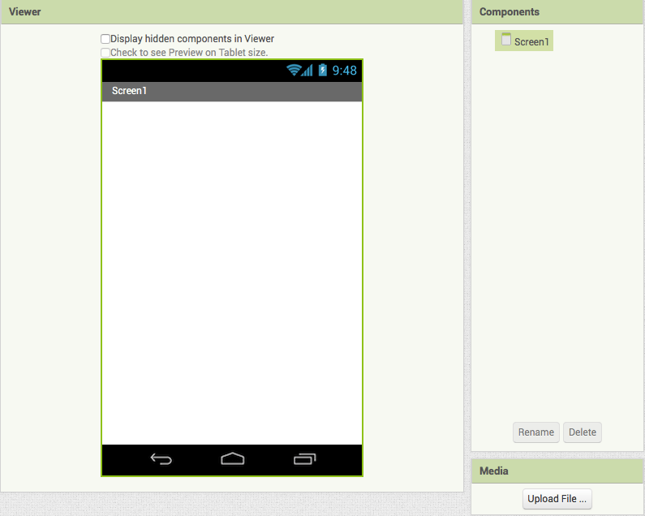Click the Viewer panel header
This screenshot has width=645, height=516.
tap(232, 12)
